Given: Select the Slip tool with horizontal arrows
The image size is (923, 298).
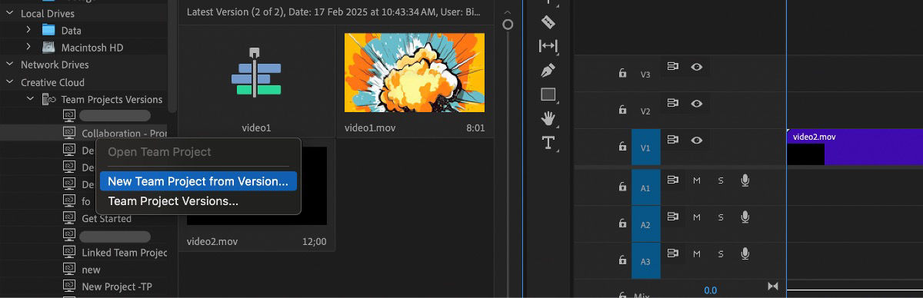Looking at the screenshot, I should pyautogui.click(x=548, y=46).
